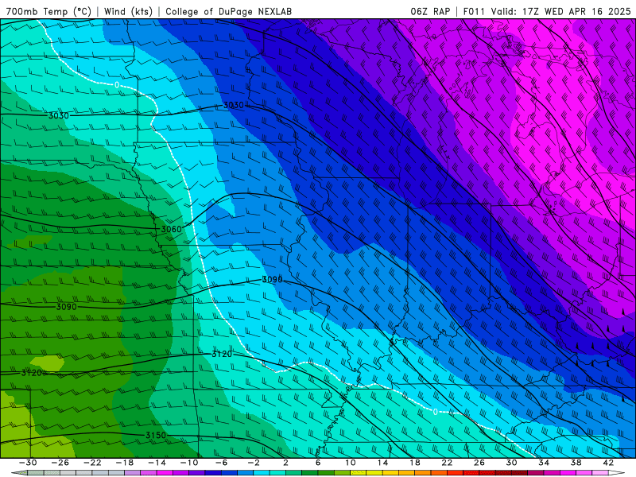Click the -10 color scale label
The height and width of the screenshot is (477, 636).
click(x=189, y=463)
